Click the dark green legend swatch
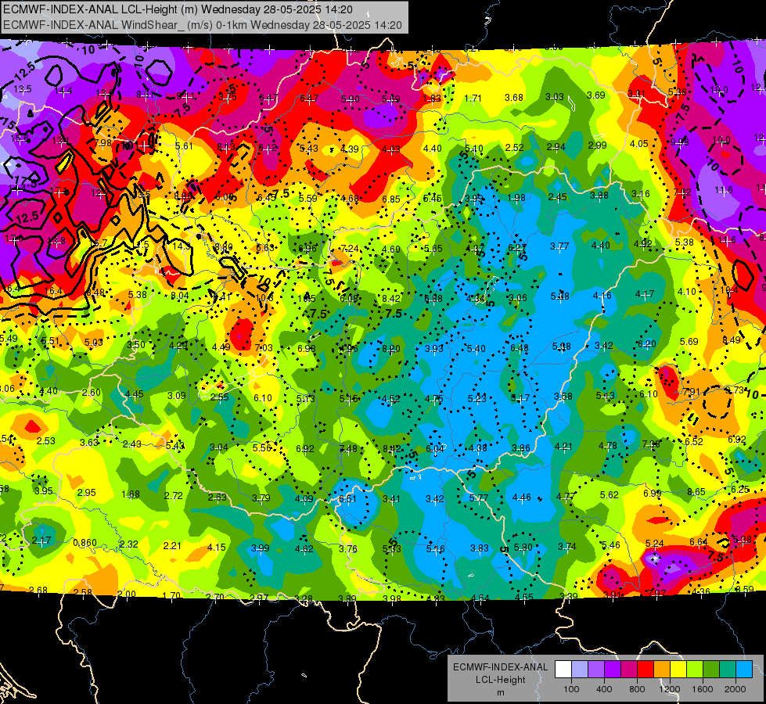This screenshot has height=704, width=766. pos(711,670)
